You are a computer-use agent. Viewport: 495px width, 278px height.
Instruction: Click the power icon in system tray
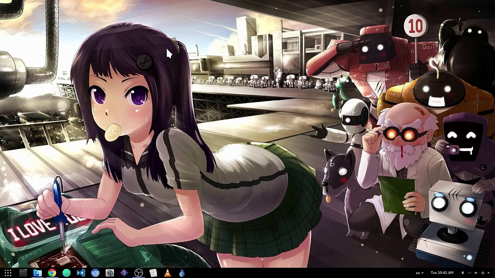tap(483, 273)
